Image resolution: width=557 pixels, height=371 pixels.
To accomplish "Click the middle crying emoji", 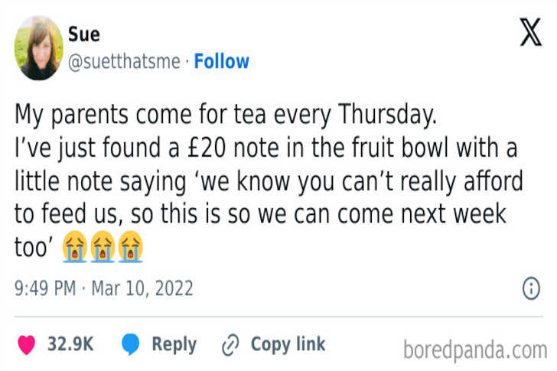I will click(102, 248).
